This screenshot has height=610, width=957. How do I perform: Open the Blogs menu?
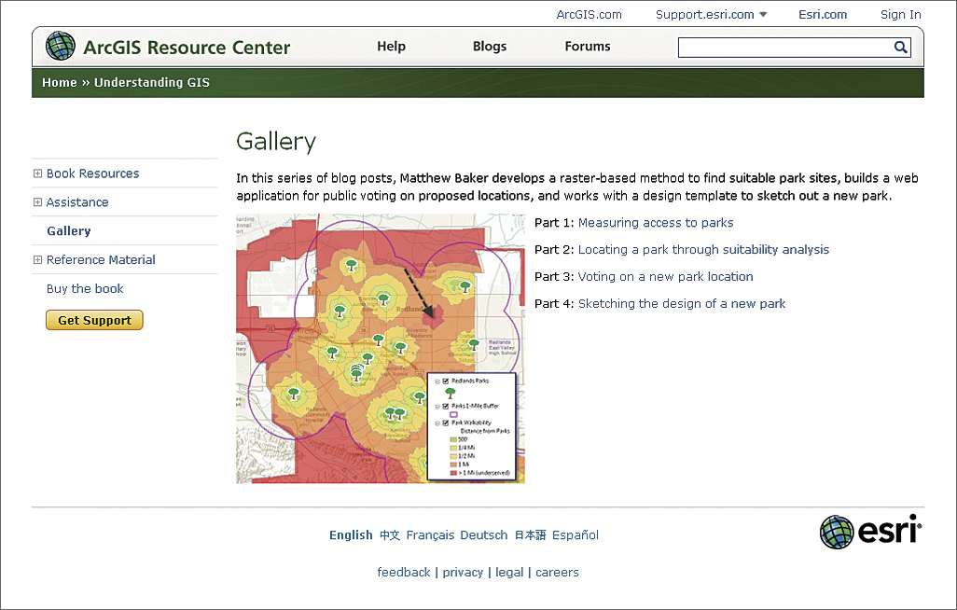(x=490, y=47)
